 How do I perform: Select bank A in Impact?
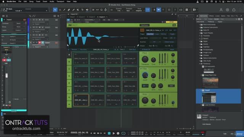pos(69,55)
